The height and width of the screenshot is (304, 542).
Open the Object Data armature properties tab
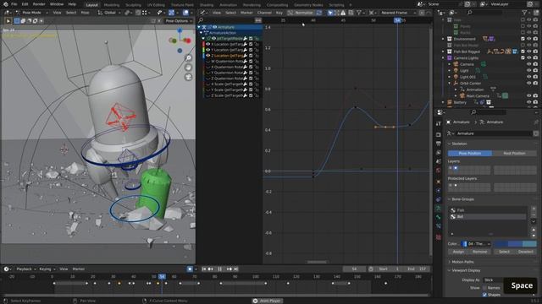point(439,209)
